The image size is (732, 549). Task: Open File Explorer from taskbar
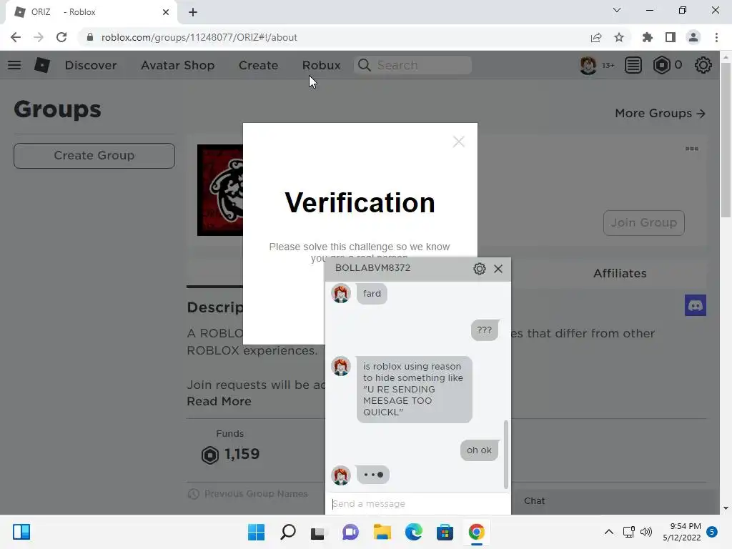tap(382, 532)
